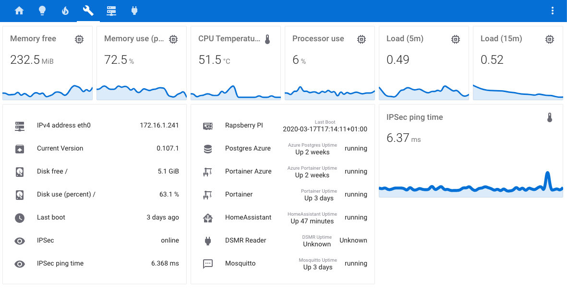Toggle the eye icon next to IPSec

20,240
